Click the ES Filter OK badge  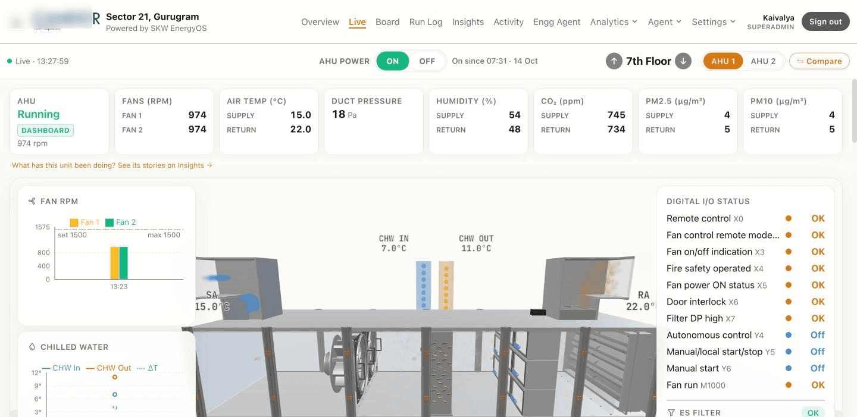(x=813, y=412)
